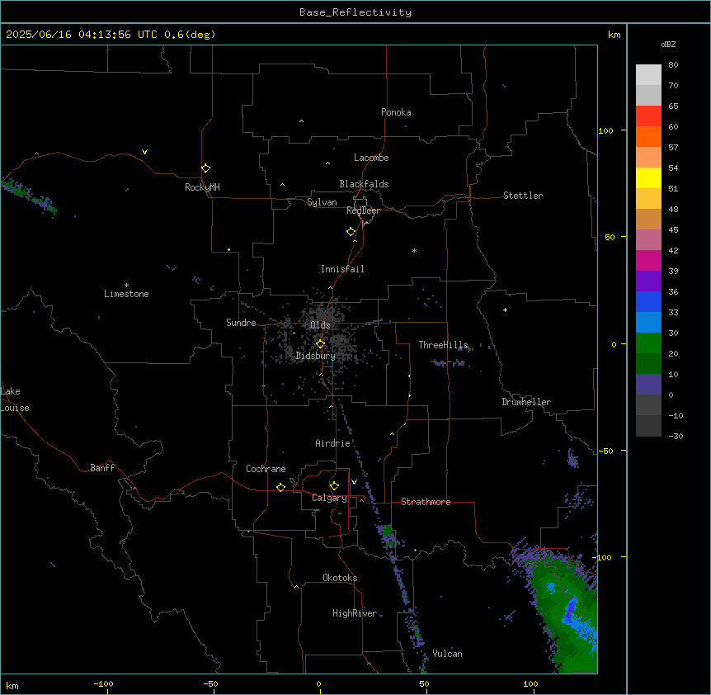Select the slate purple 0-10 dBZ swatch
This screenshot has width=711, height=695.
point(648,385)
